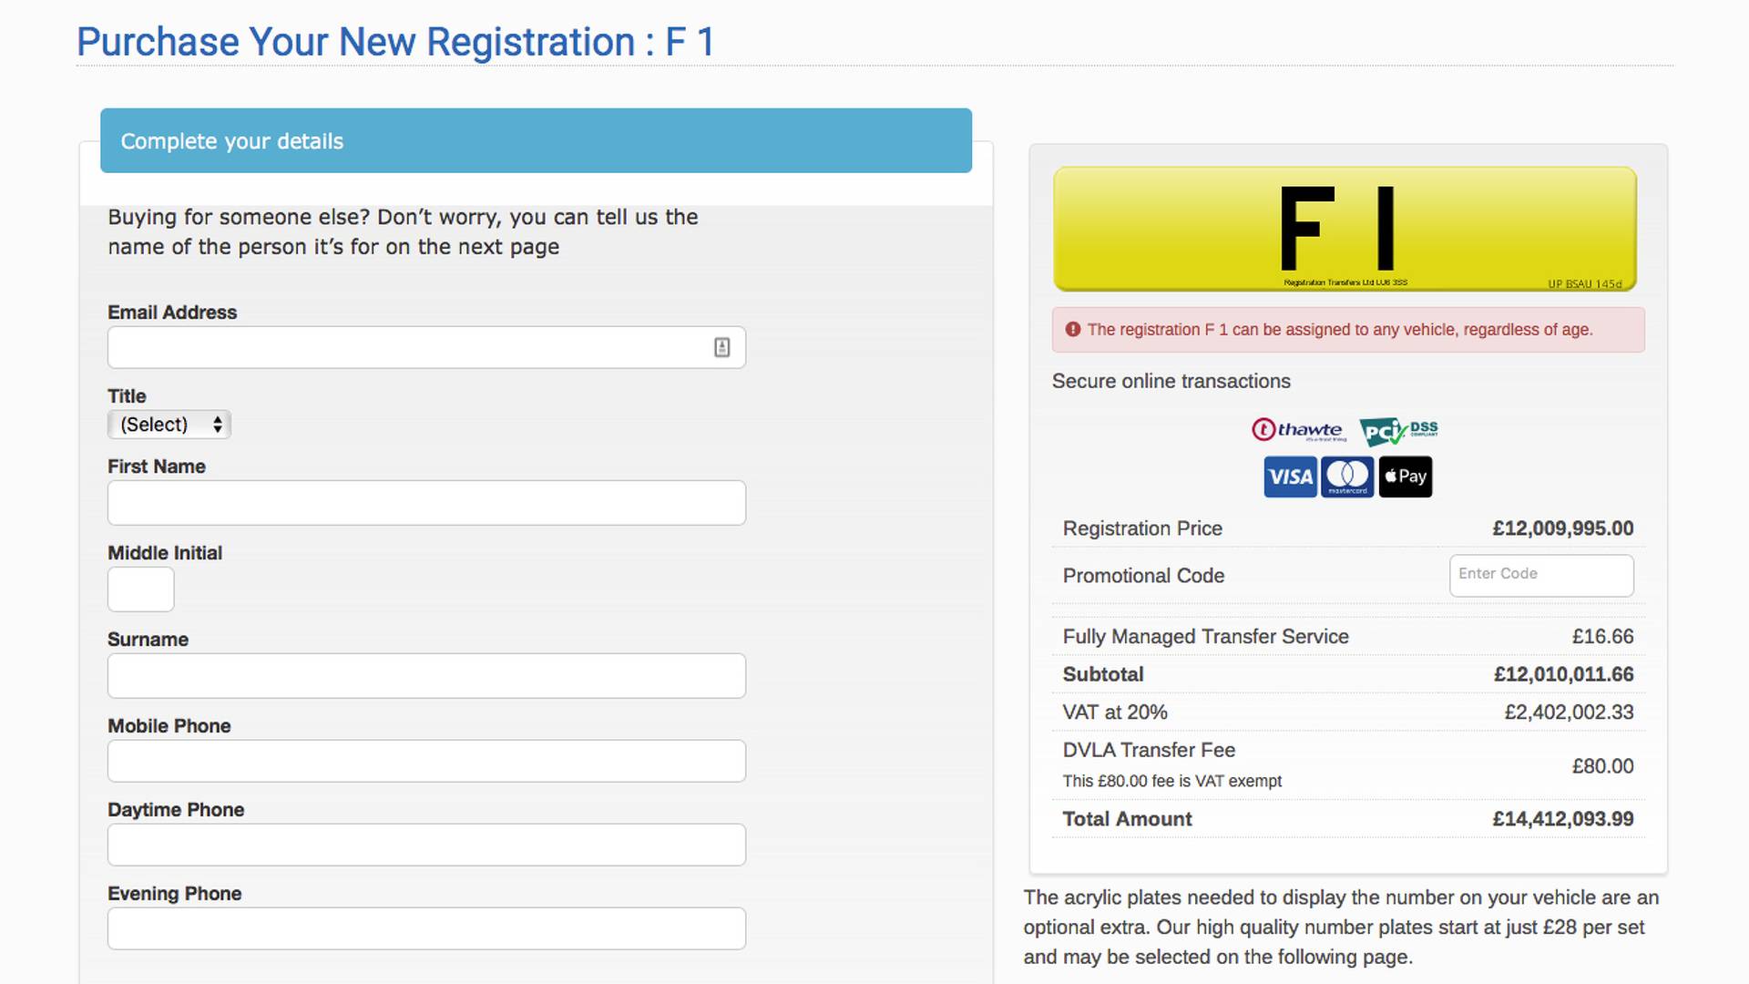
Task: Click the PCI DSS compliance badge
Action: 1398,431
